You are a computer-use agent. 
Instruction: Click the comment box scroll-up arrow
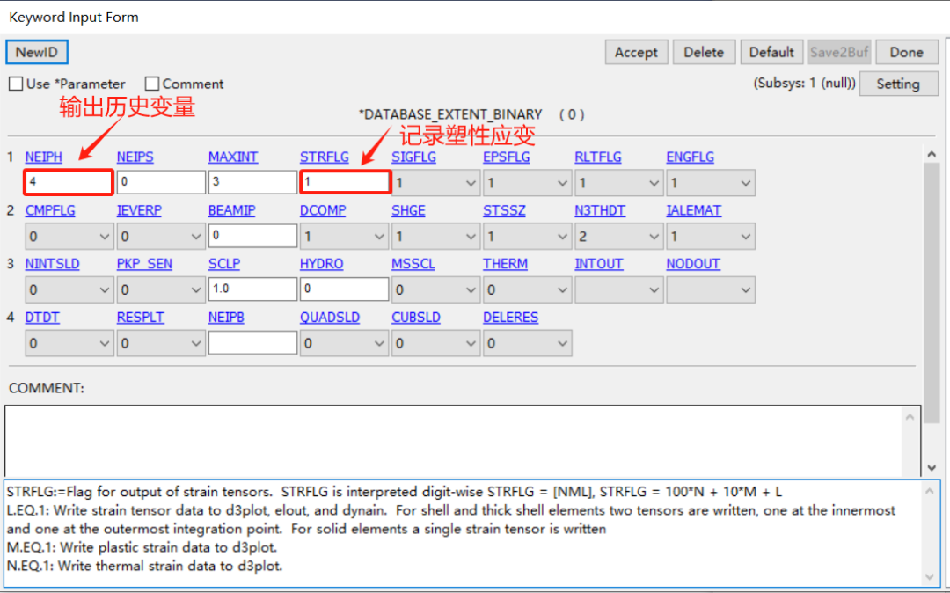pos(910,417)
